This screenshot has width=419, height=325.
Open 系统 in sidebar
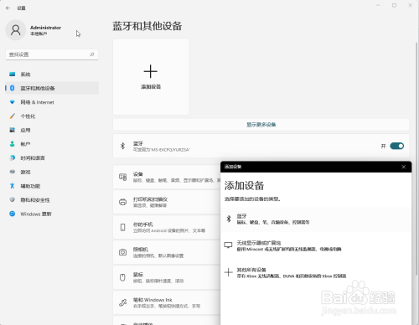52,75
